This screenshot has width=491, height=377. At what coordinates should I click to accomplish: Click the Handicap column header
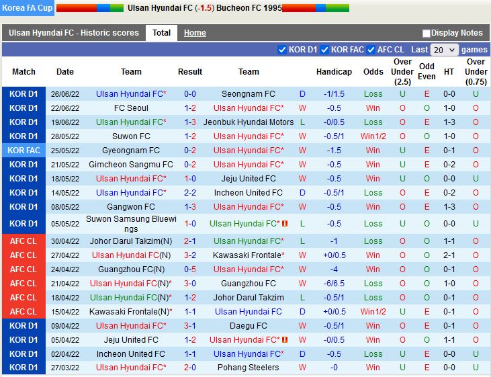pos(334,72)
